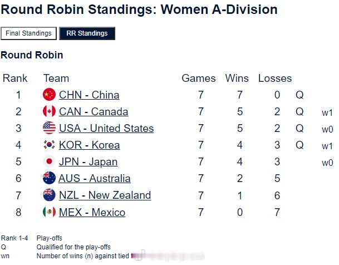
Task: Open the NZL - New Zealand link
Action: tap(105, 195)
